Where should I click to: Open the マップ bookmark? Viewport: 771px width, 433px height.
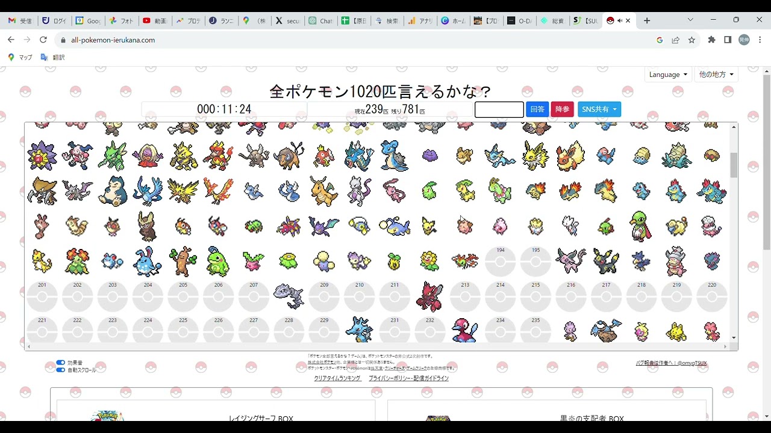click(x=20, y=57)
